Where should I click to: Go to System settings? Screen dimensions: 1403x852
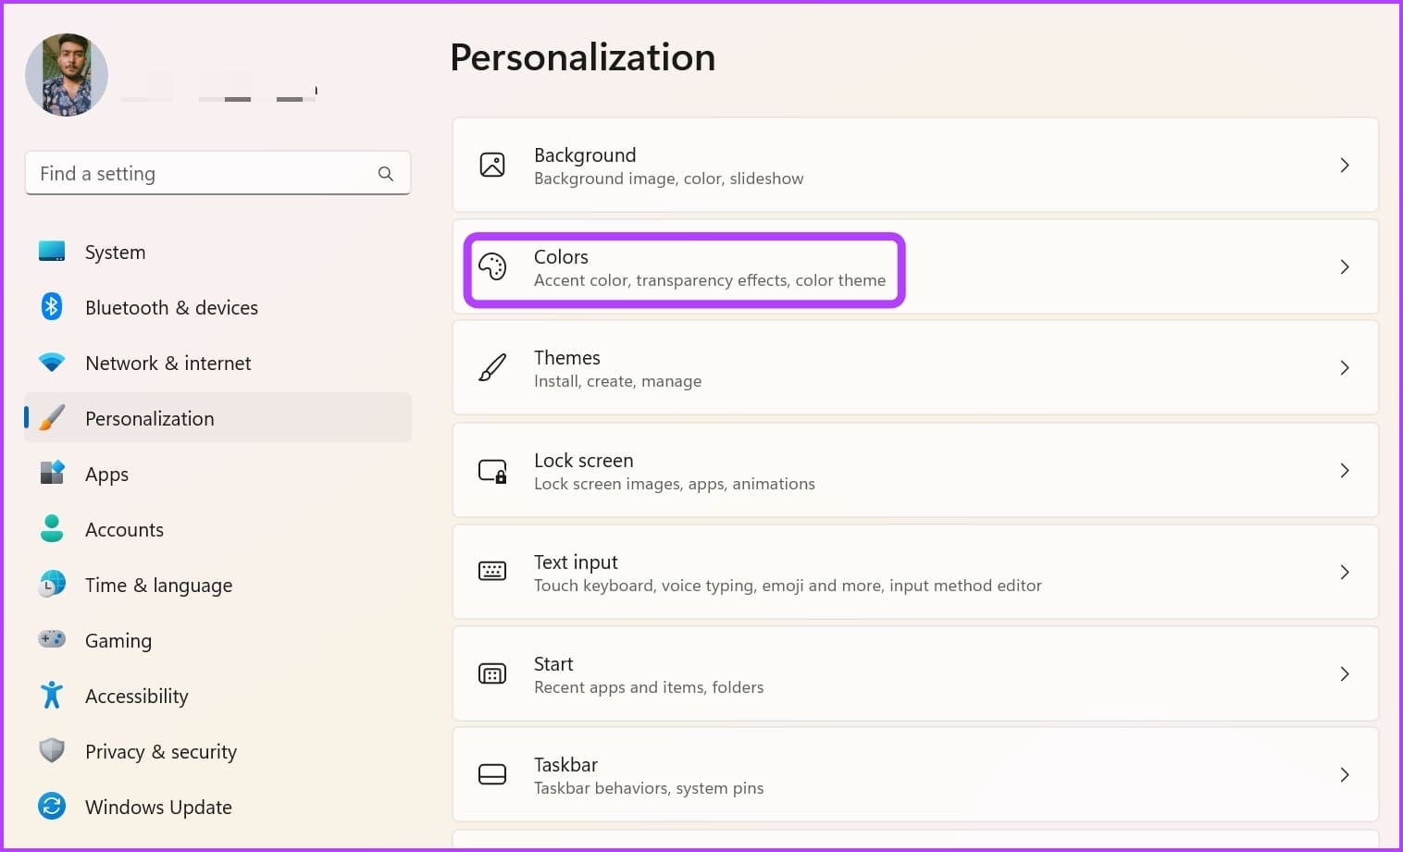[x=217, y=252]
